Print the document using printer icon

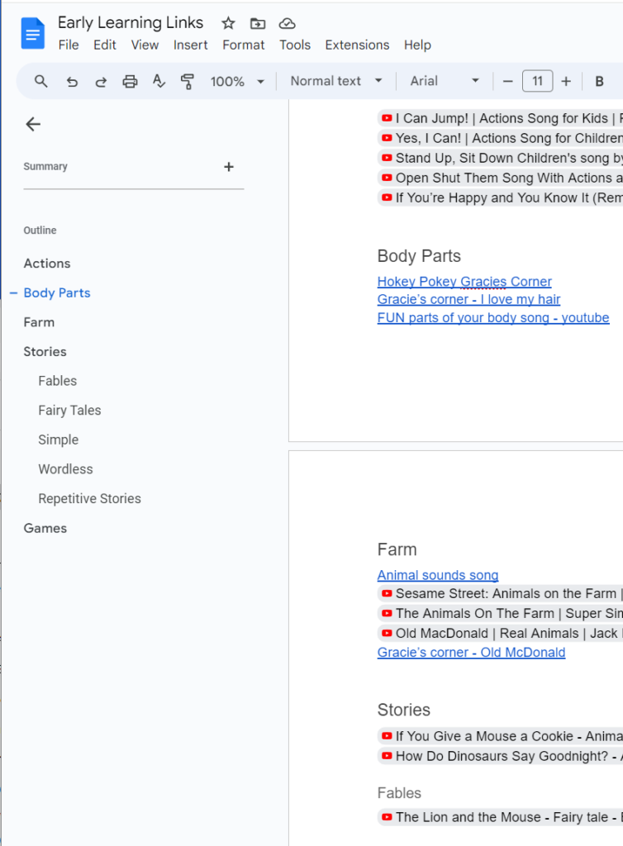(130, 81)
